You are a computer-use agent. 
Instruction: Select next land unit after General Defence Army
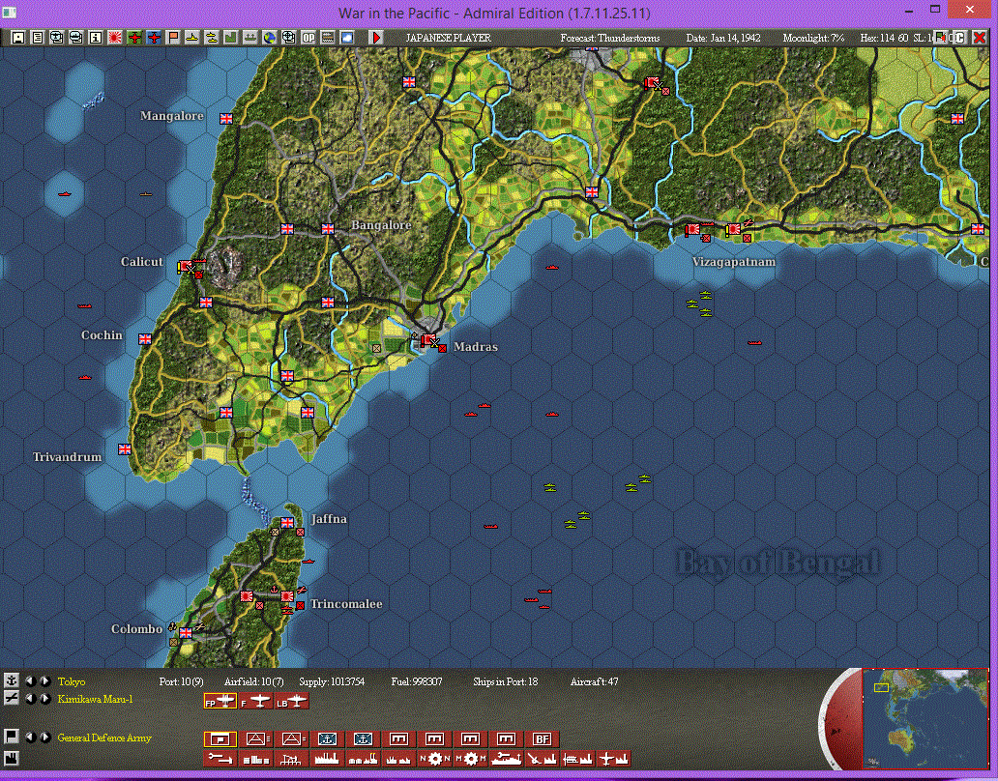pos(45,738)
